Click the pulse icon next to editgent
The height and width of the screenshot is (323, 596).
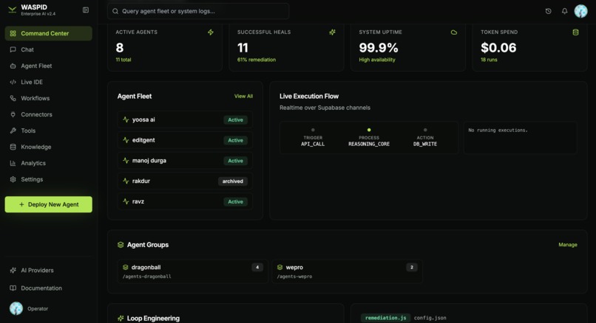coord(126,140)
